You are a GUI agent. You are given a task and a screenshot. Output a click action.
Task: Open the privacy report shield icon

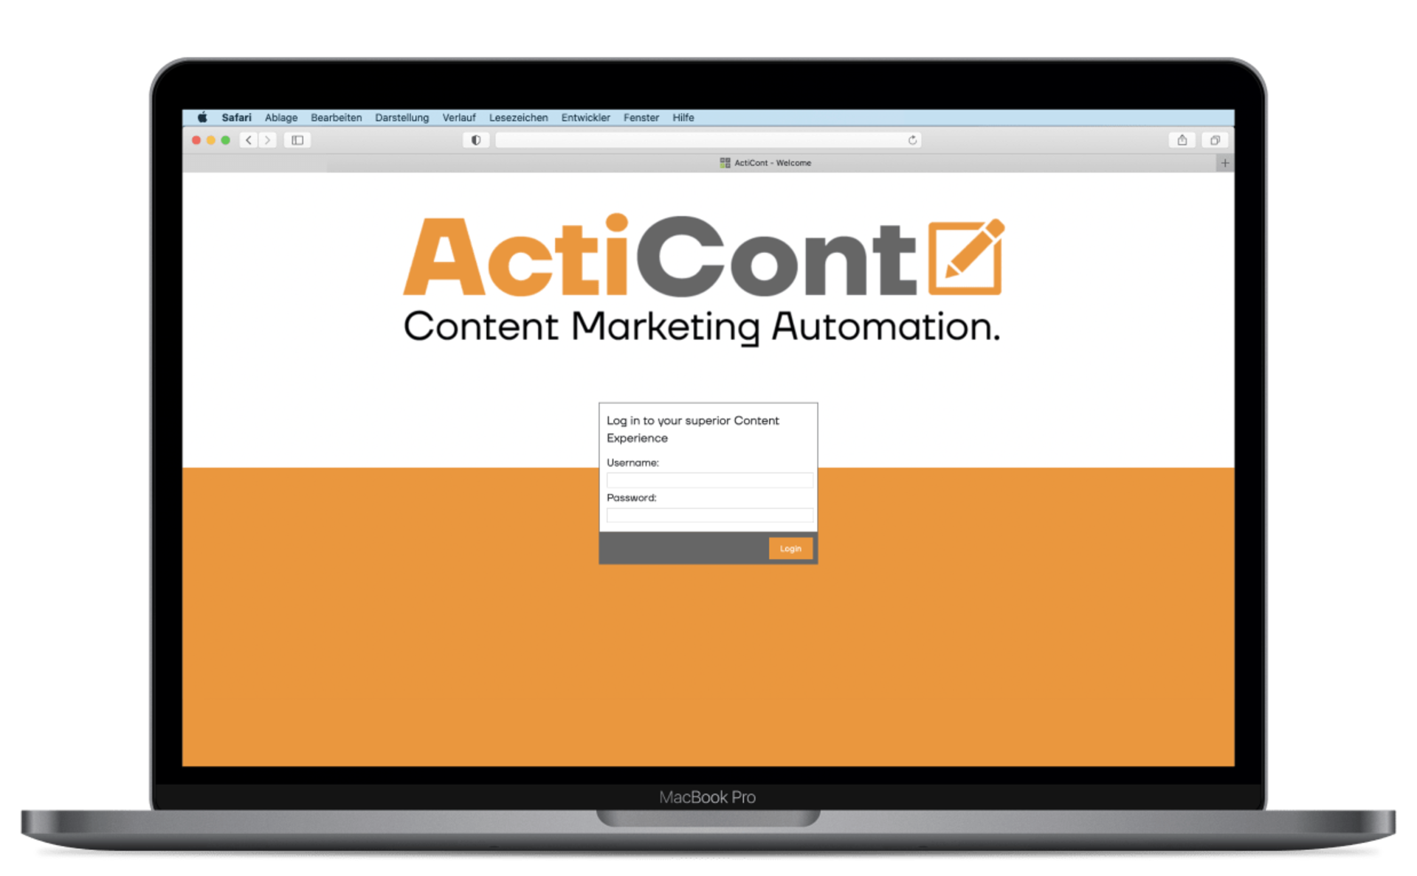tap(475, 140)
